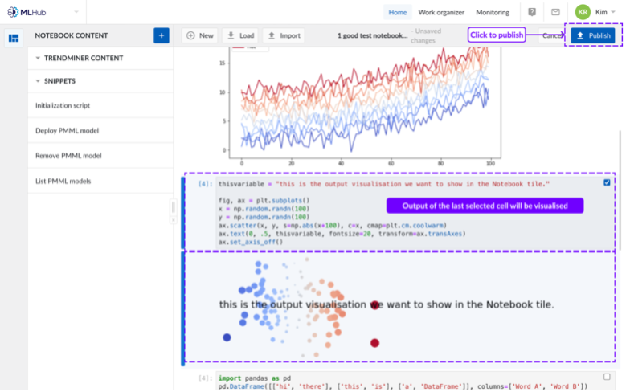Screen dimensions: 626x392
Task: Collapse the TrendMiner Content section
Action: click(38, 59)
